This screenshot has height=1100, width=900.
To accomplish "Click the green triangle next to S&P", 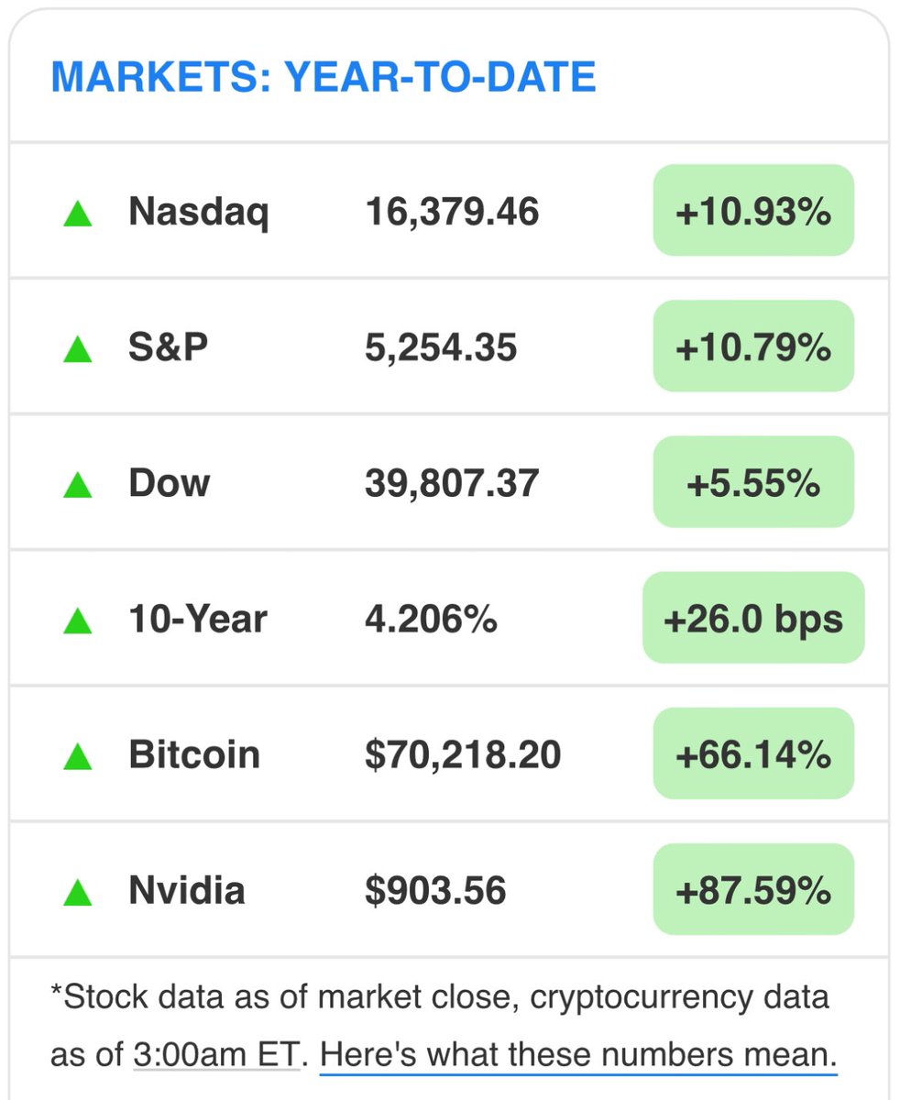I will coord(77,349).
